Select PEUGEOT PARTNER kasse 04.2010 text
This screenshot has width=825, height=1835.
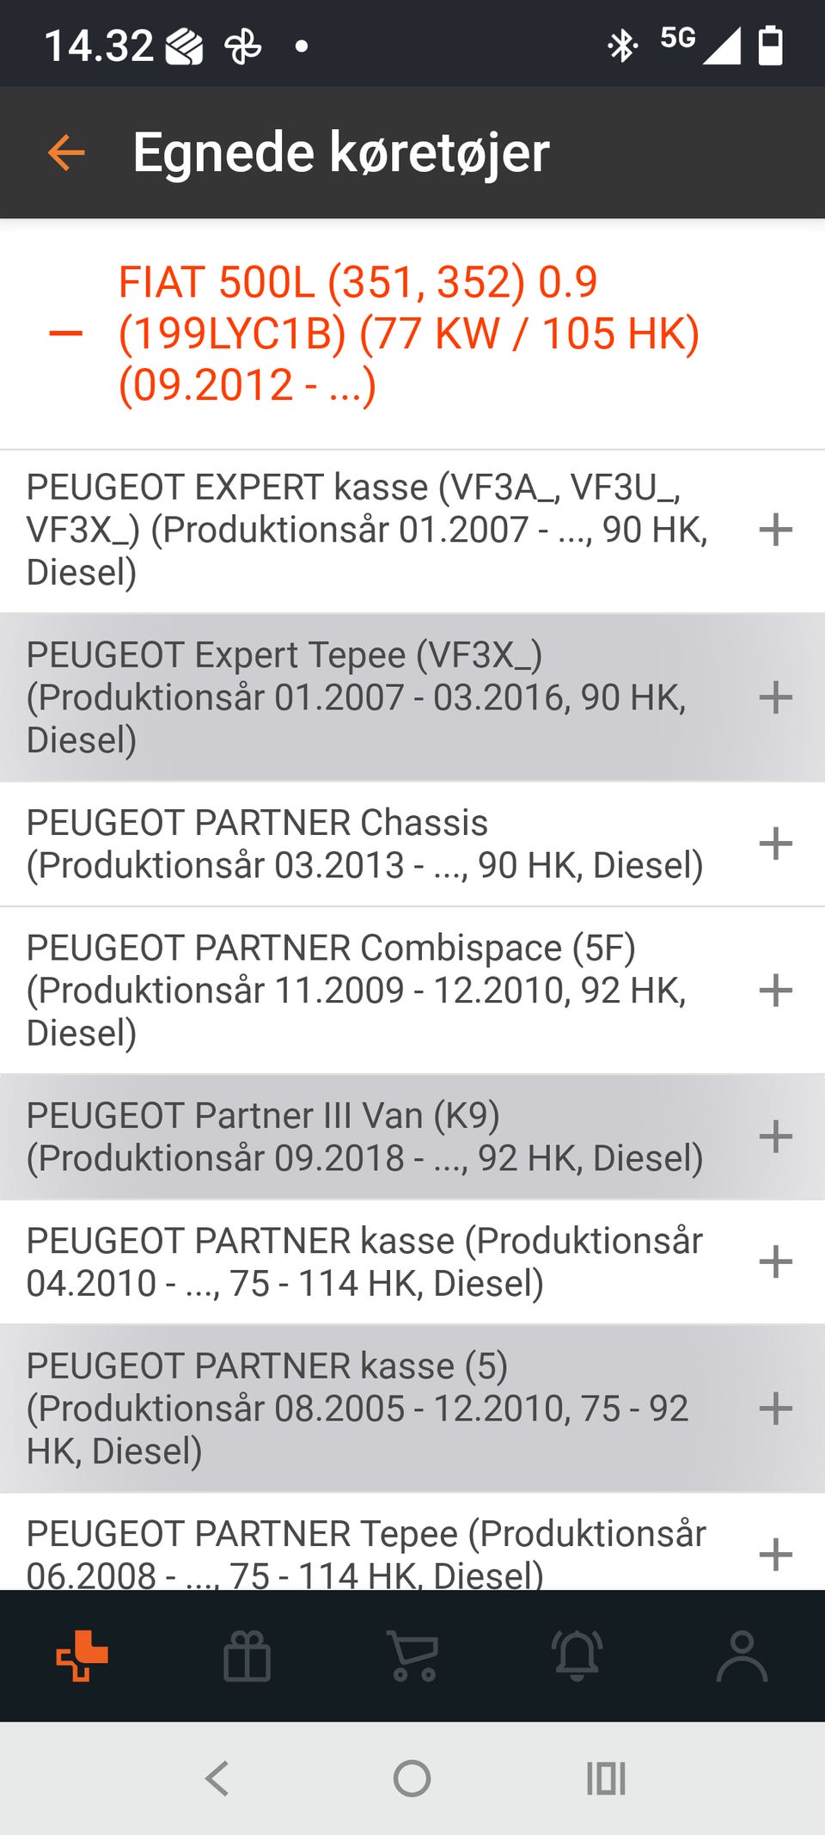point(365,1261)
